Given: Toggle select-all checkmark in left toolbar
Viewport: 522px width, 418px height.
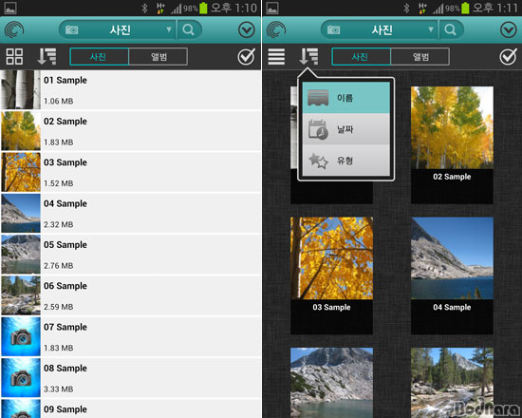Looking at the screenshot, I should point(247,56).
